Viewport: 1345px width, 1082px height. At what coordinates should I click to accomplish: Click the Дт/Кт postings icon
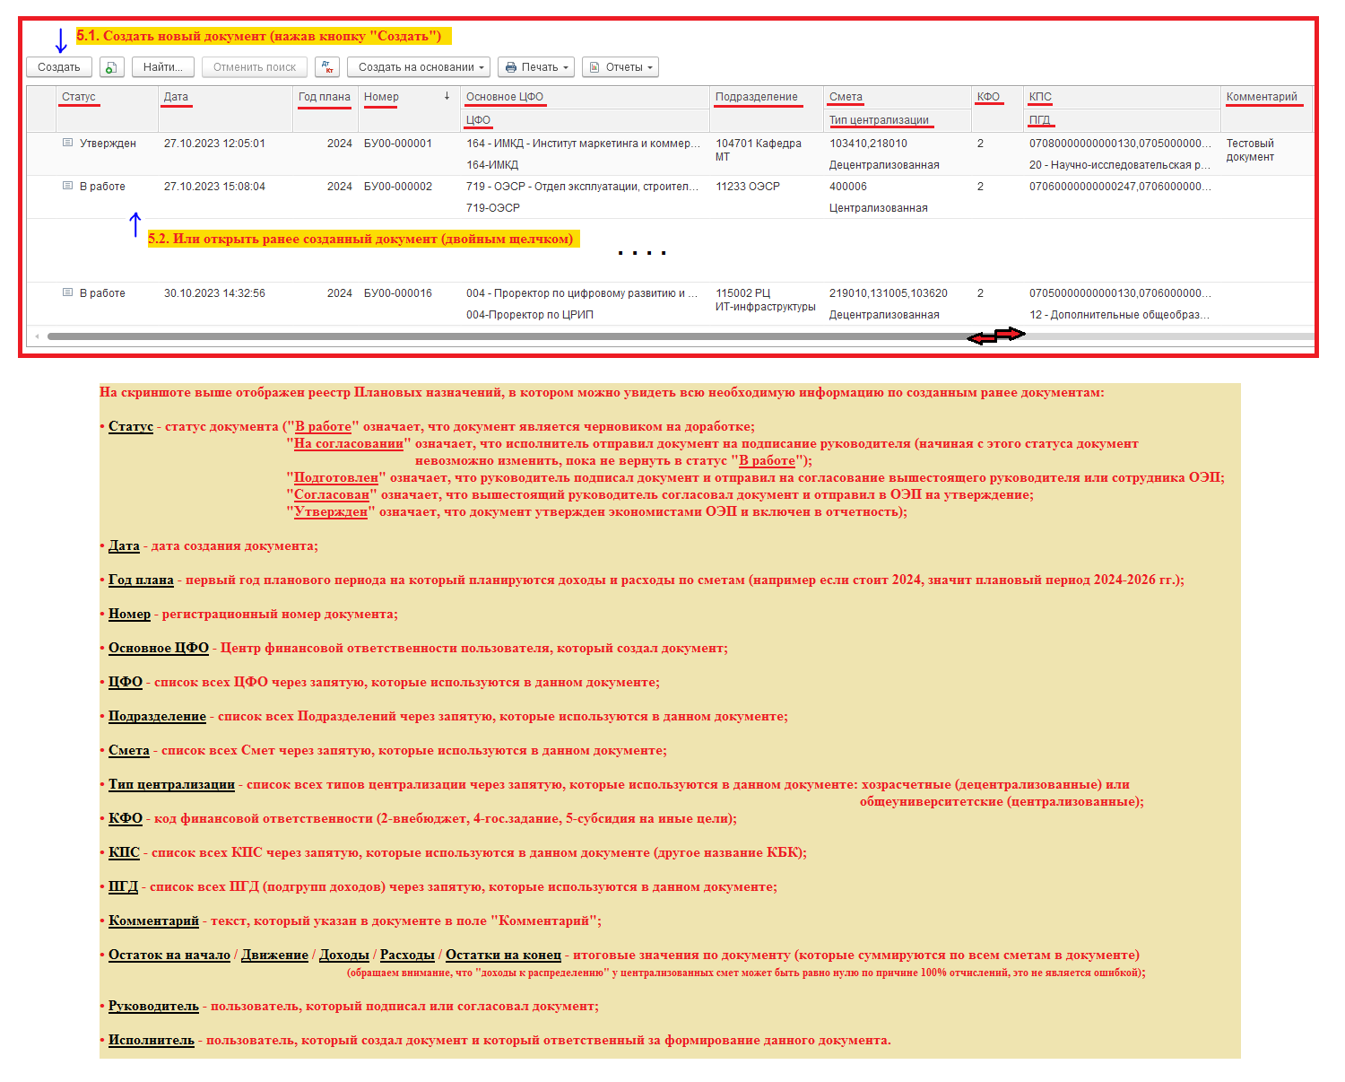pyautogui.click(x=327, y=67)
